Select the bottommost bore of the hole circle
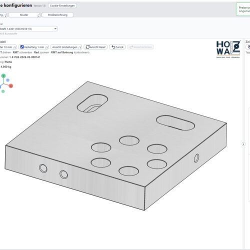 [x=128, y=171]
